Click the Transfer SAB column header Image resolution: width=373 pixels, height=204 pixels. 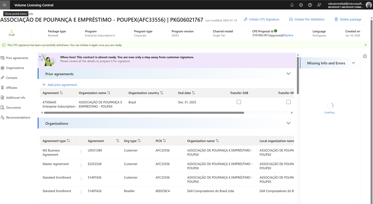click(x=239, y=93)
